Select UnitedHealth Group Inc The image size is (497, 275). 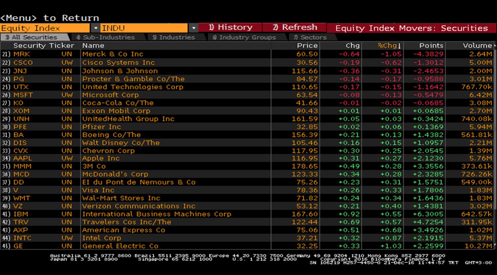(128, 119)
